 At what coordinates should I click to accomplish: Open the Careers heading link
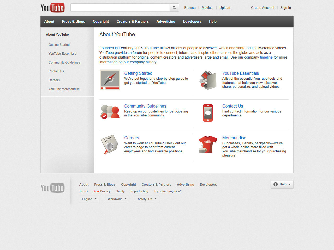point(132,138)
